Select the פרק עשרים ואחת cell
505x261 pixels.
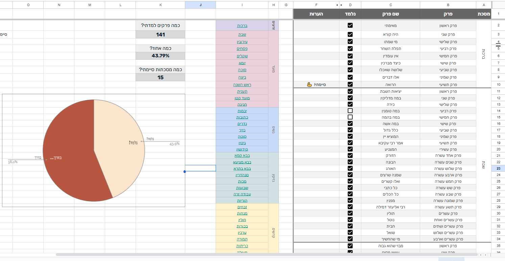448,220
